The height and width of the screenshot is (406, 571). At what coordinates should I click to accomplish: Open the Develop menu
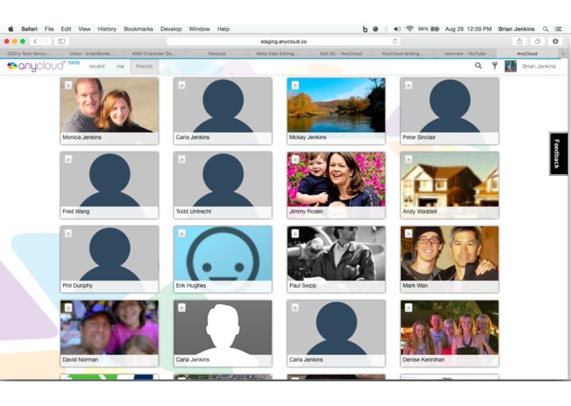[171, 29]
